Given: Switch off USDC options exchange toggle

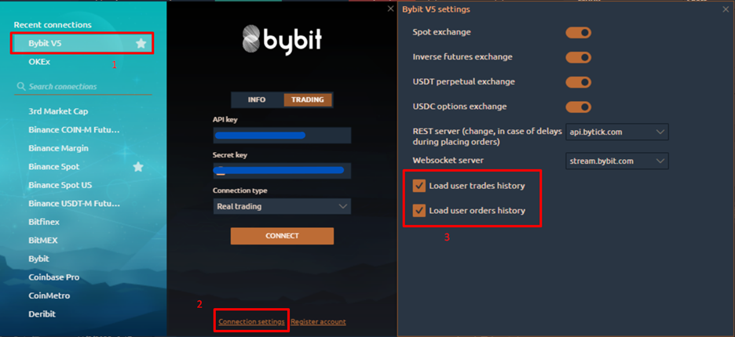Looking at the screenshot, I should (x=579, y=107).
